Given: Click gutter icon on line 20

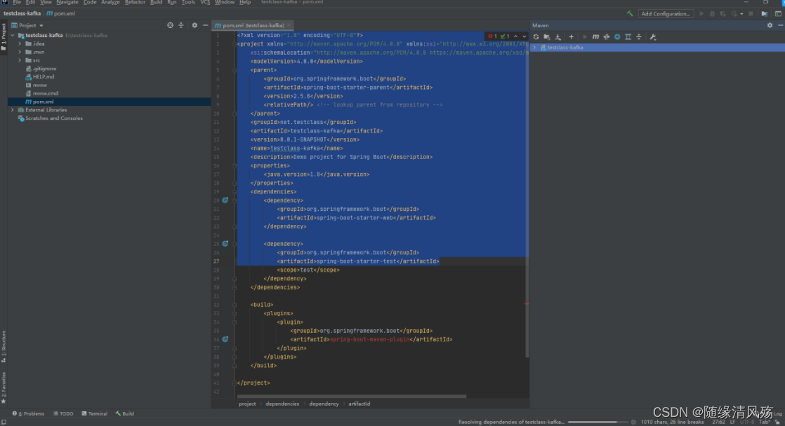Looking at the screenshot, I should pos(225,200).
